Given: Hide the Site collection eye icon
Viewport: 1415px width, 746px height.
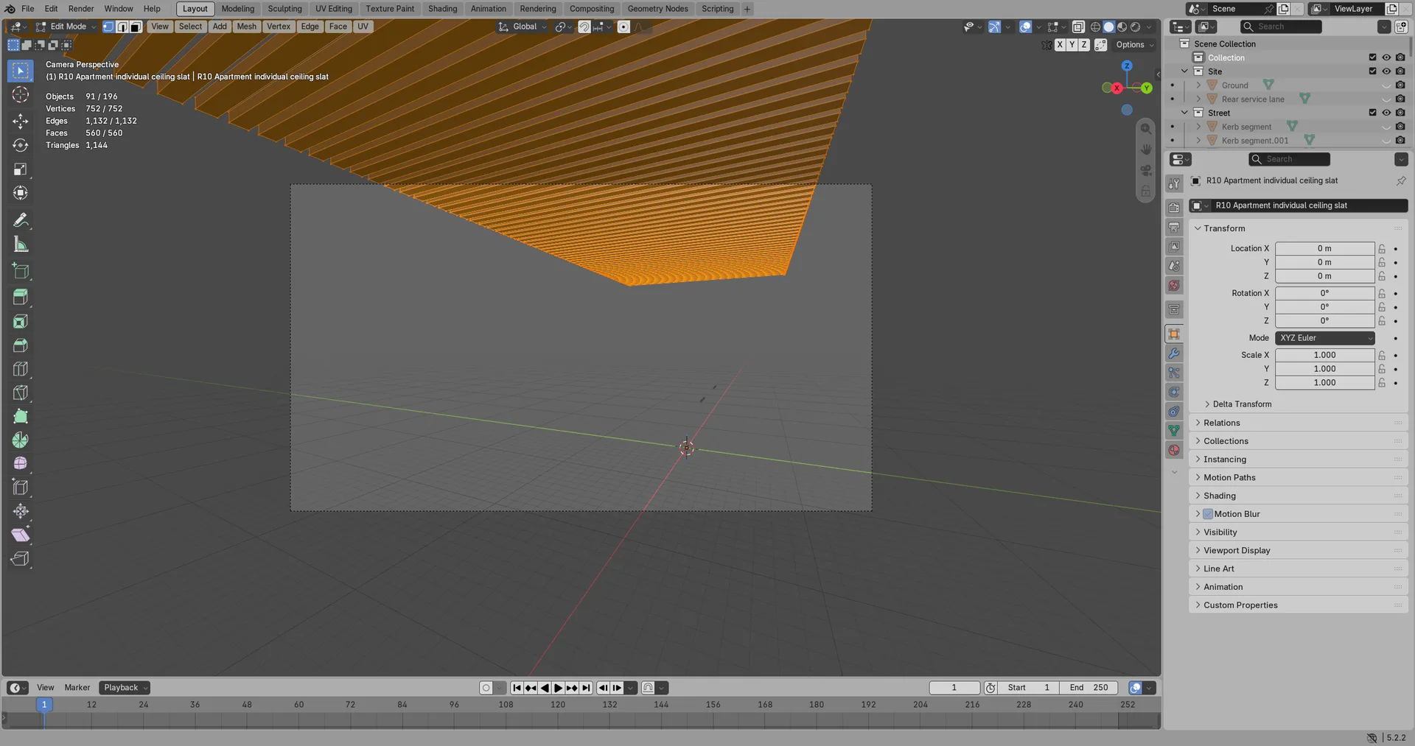Looking at the screenshot, I should click(1386, 71).
